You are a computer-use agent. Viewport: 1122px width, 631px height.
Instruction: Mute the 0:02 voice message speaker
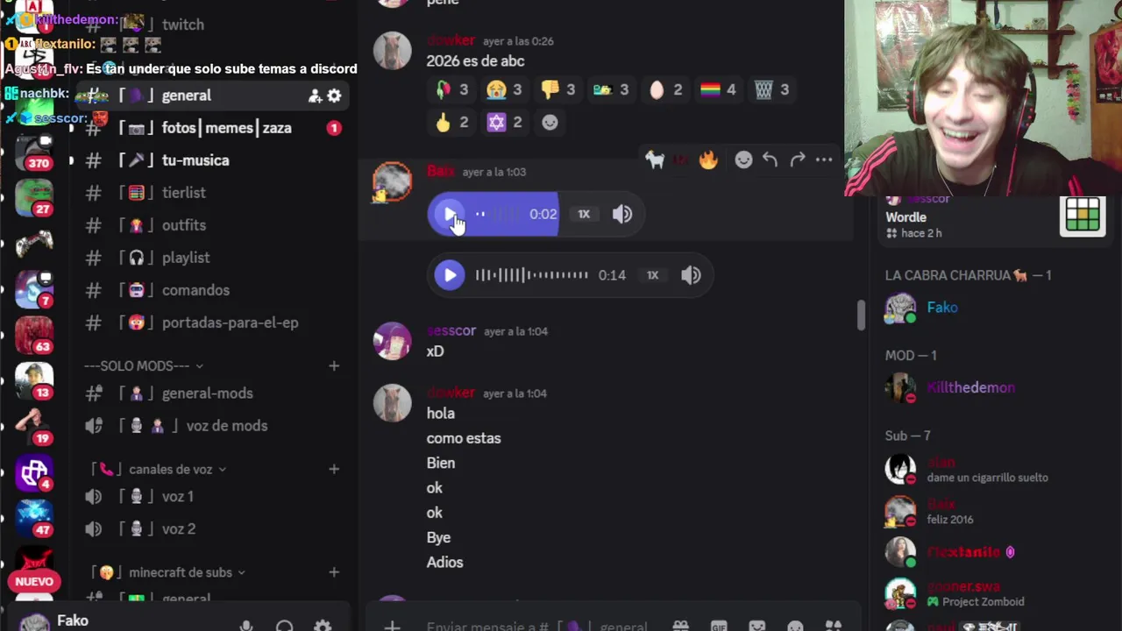tap(622, 214)
